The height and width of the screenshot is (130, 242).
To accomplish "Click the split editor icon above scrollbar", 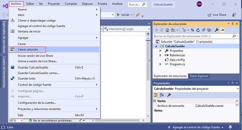I will click(x=148, y=34).
